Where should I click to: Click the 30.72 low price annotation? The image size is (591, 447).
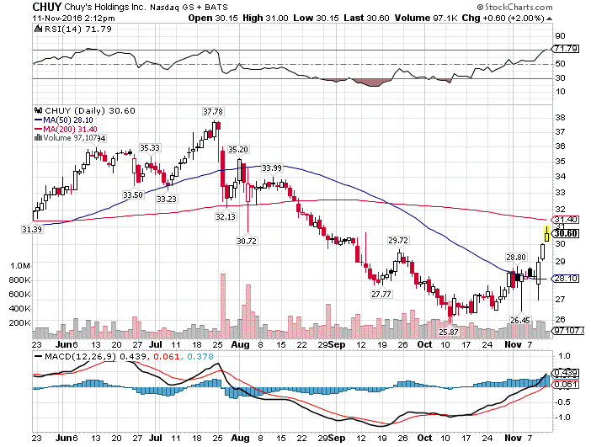[x=247, y=241]
